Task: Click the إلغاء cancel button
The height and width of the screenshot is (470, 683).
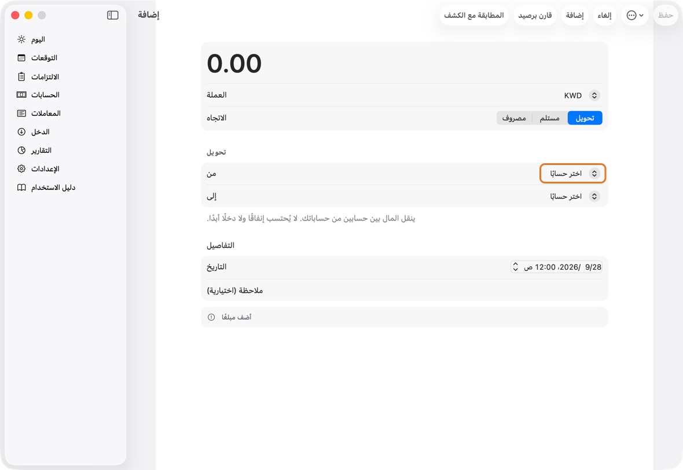Action: point(605,15)
